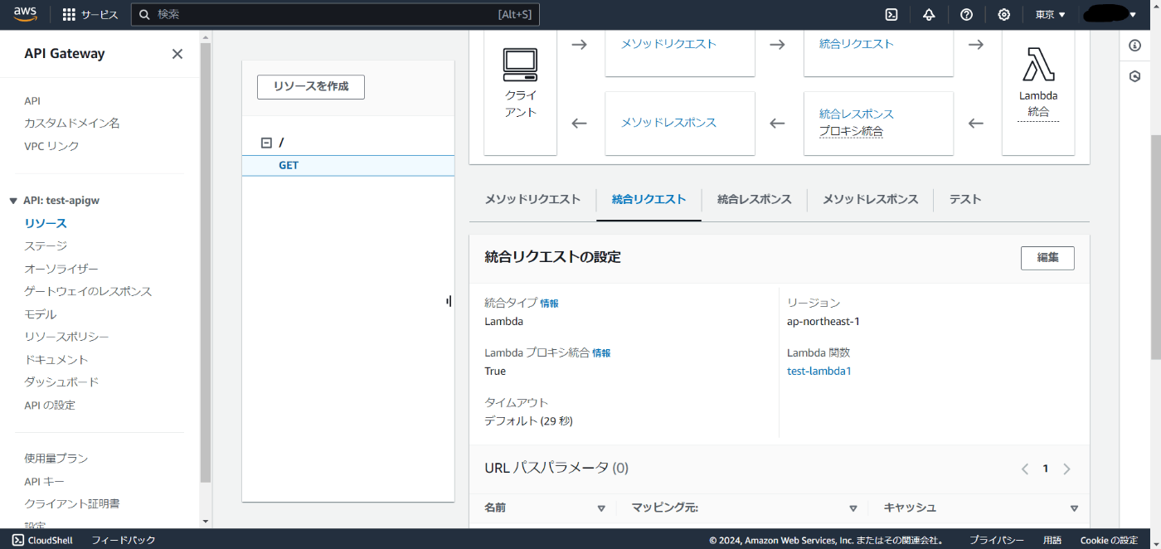1161x549 pixels.
Task: Open the account menu dropdown arrow
Action: (1133, 15)
